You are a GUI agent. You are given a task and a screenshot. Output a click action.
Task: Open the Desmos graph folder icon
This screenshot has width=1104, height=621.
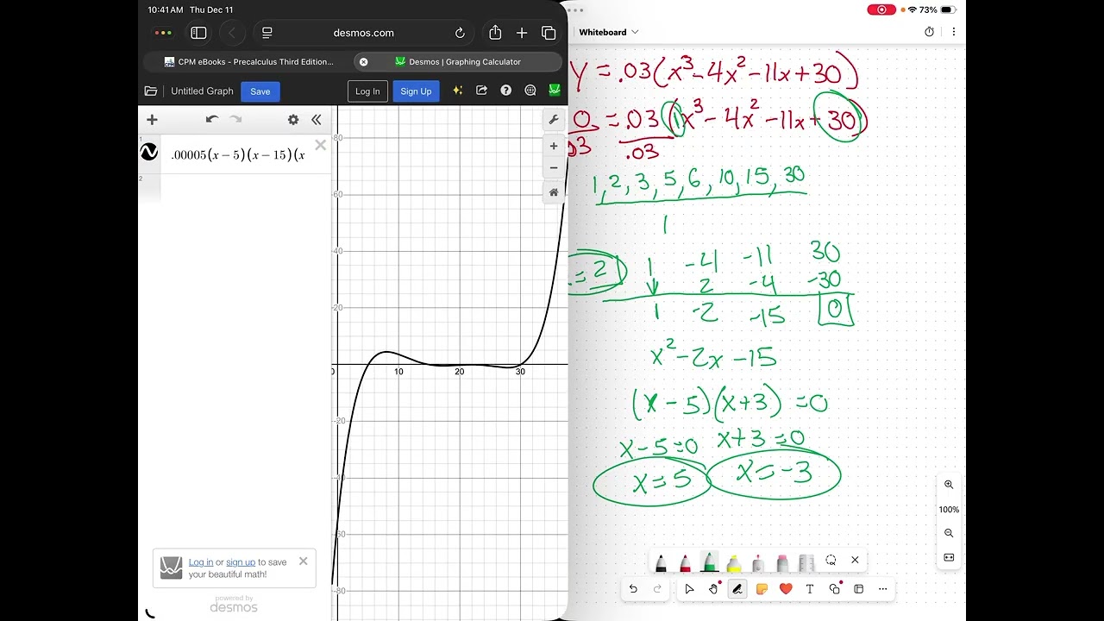click(x=151, y=91)
